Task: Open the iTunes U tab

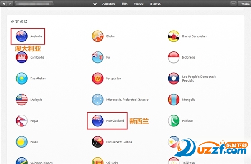Action: pyautogui.click(x=156, y=4)
